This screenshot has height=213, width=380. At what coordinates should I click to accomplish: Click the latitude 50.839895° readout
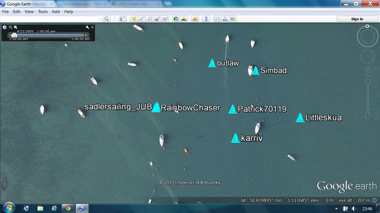(257, 200)
